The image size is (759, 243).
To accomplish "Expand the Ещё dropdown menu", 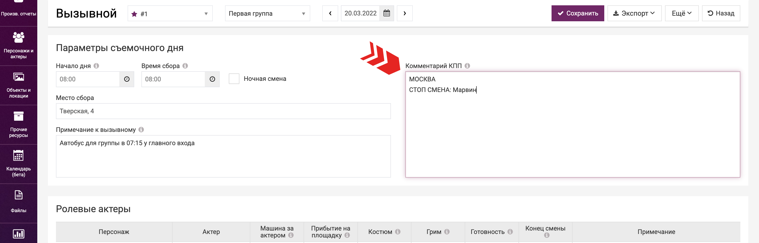I will click(682, 13).
